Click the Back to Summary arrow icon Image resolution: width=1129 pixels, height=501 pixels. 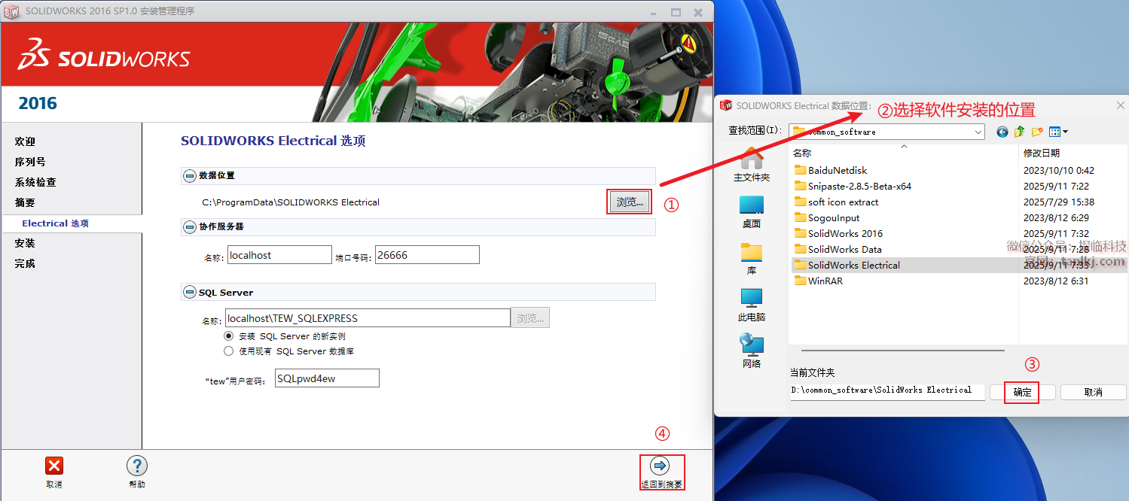[659, 466]
